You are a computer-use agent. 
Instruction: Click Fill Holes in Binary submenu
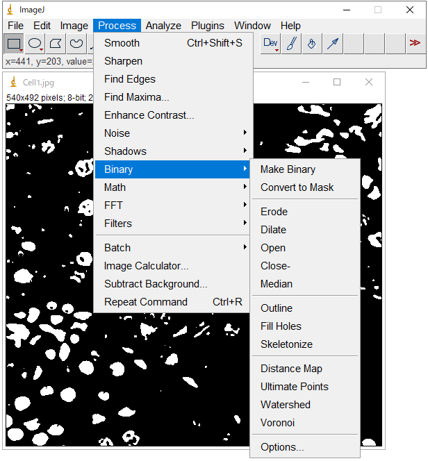point(281,326)
